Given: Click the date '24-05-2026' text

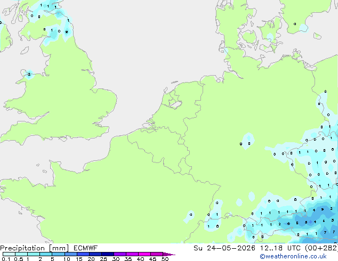Looking at the screenshot, I should (231, 248).
